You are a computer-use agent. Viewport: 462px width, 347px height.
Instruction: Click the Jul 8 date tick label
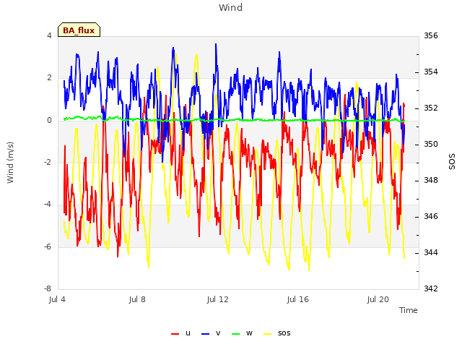tap(137, 299)
